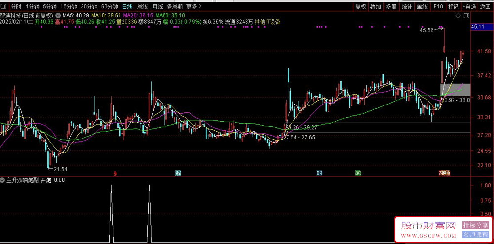Click the 45.56 high price label
This screenshot has height=244, width=494.
(427, 30)
